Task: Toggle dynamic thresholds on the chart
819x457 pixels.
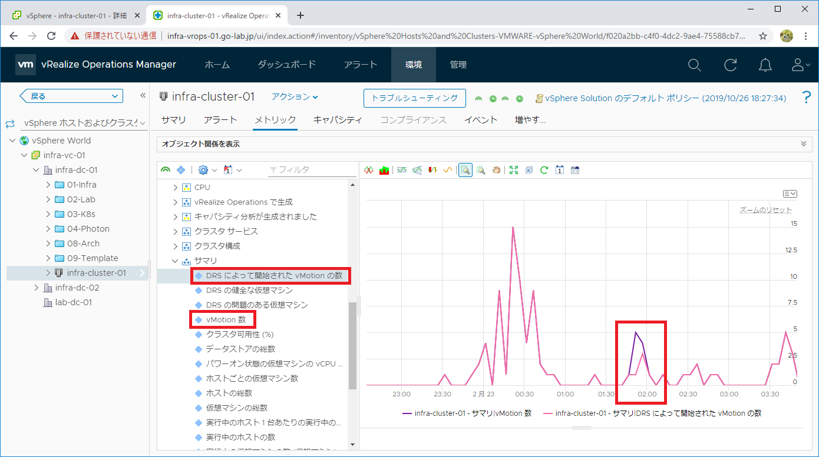Action: 402,170
